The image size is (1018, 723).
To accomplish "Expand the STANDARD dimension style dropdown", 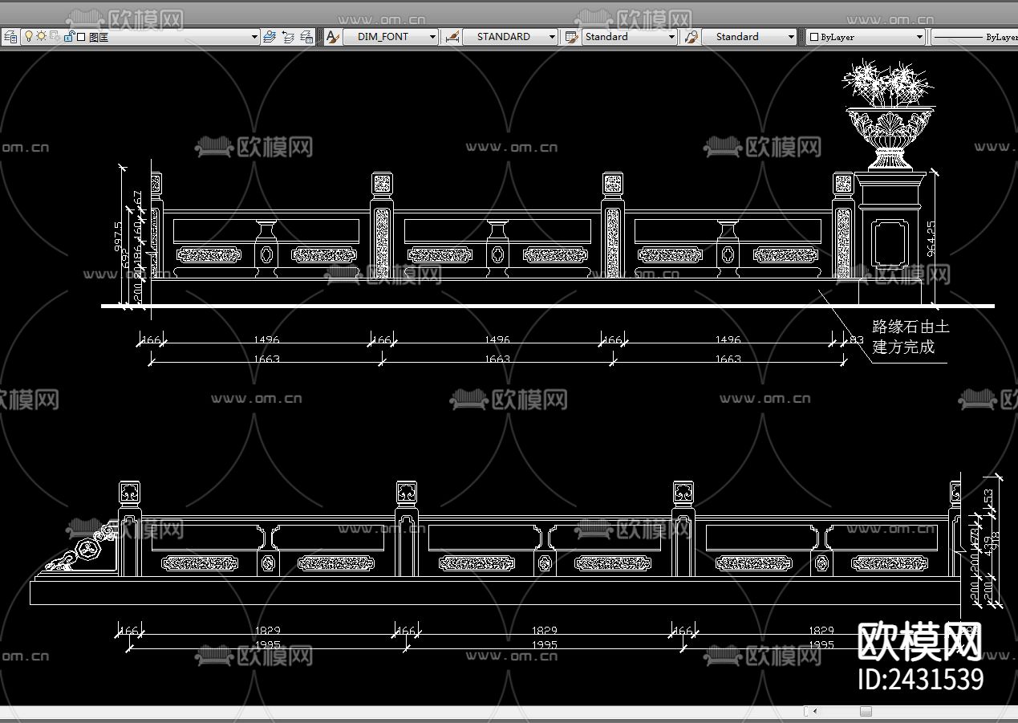I will (x=552, y=37).
